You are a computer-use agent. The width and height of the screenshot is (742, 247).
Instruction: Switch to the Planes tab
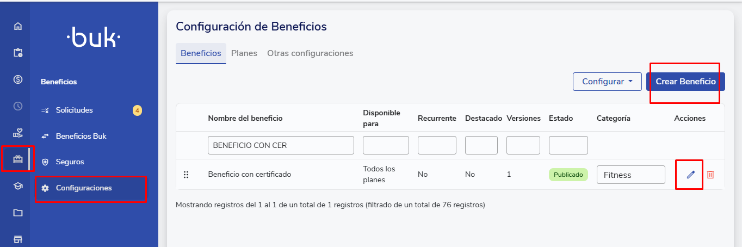[x=244, y=53]
